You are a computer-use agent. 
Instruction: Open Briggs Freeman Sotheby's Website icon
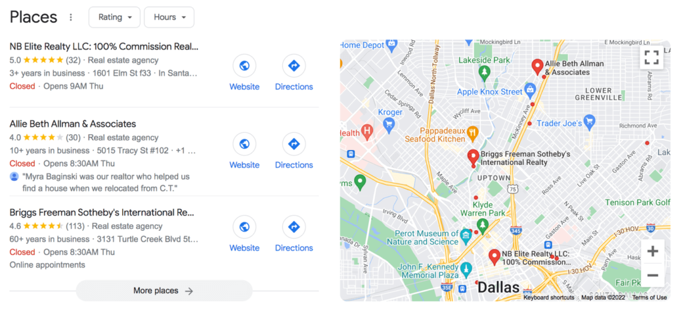[244, 227]
